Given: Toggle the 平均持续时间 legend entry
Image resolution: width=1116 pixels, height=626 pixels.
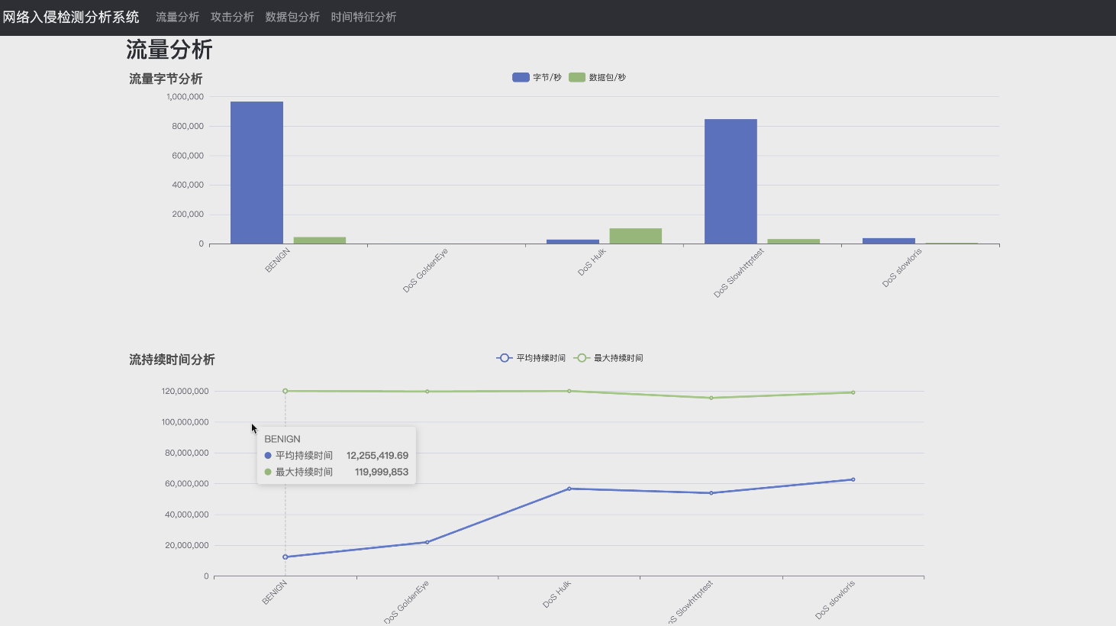Looking at the screenshot, I should [x=531, y=358].
